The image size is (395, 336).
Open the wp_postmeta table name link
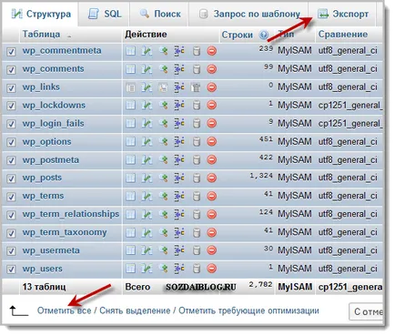50,159
